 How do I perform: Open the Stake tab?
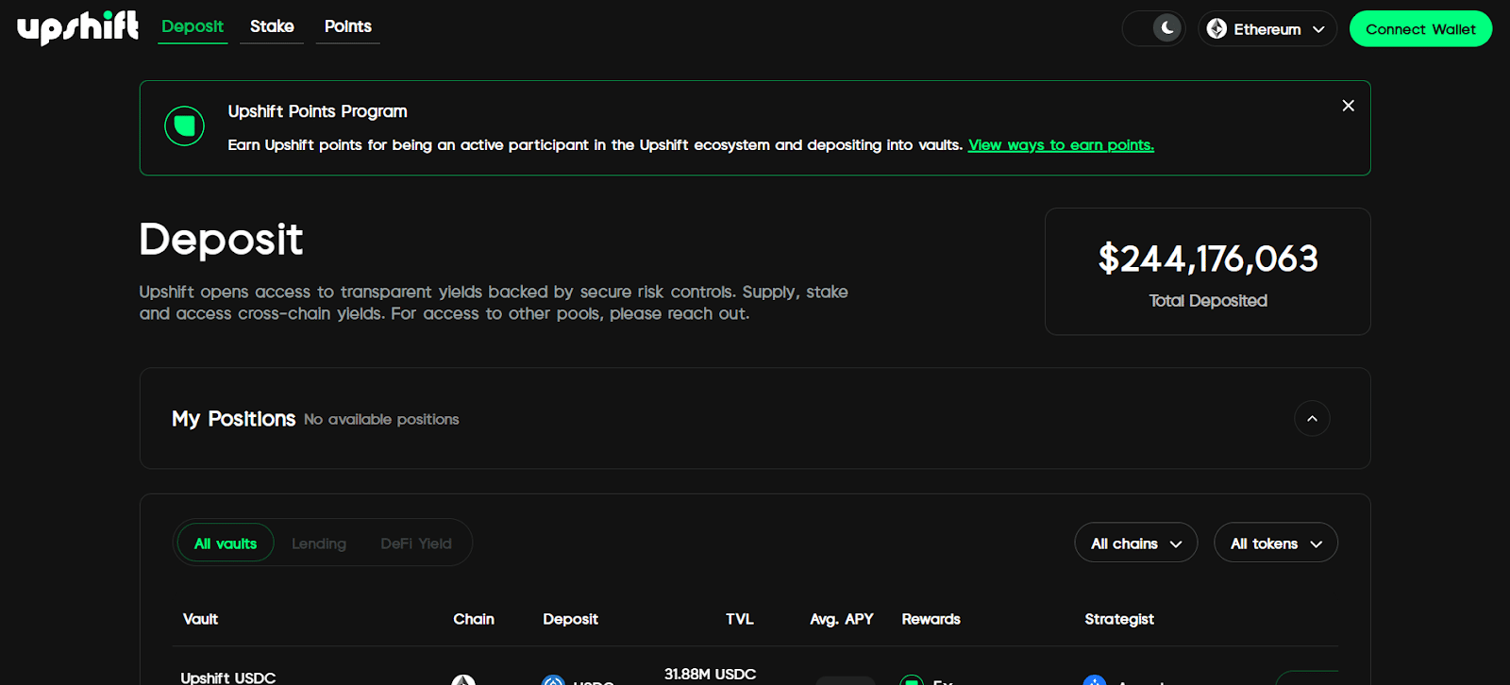tap(272, 26)
